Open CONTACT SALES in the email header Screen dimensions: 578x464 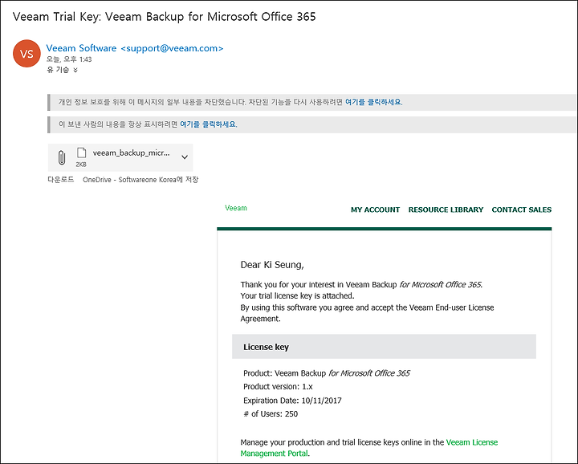tap(522, 210)
